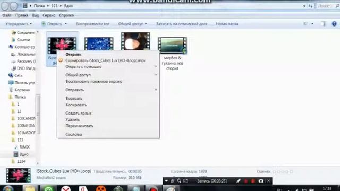Select мирбек & Гулзина video file
The height and width of the screenshot is (191, 340).
tap(172, 54)
